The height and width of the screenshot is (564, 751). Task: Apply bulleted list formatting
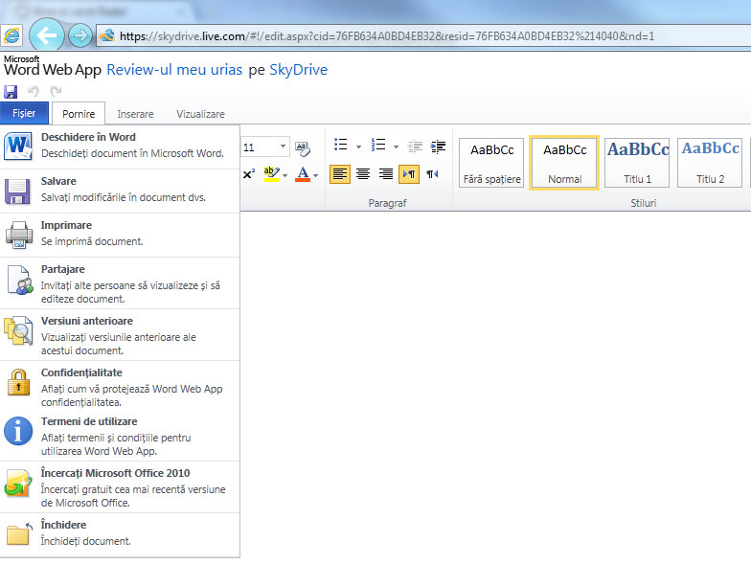coord(341,145)
